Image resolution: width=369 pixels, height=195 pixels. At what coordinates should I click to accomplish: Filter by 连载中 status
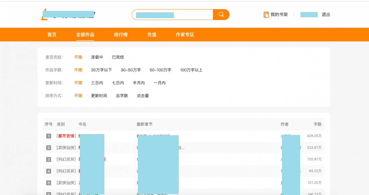coord(97,57)
